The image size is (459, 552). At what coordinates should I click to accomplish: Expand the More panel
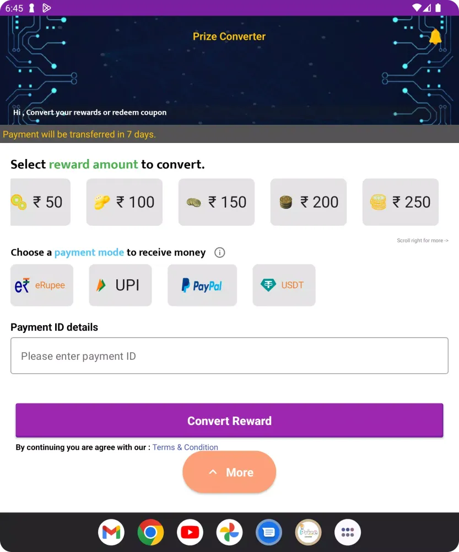point(229,473)
